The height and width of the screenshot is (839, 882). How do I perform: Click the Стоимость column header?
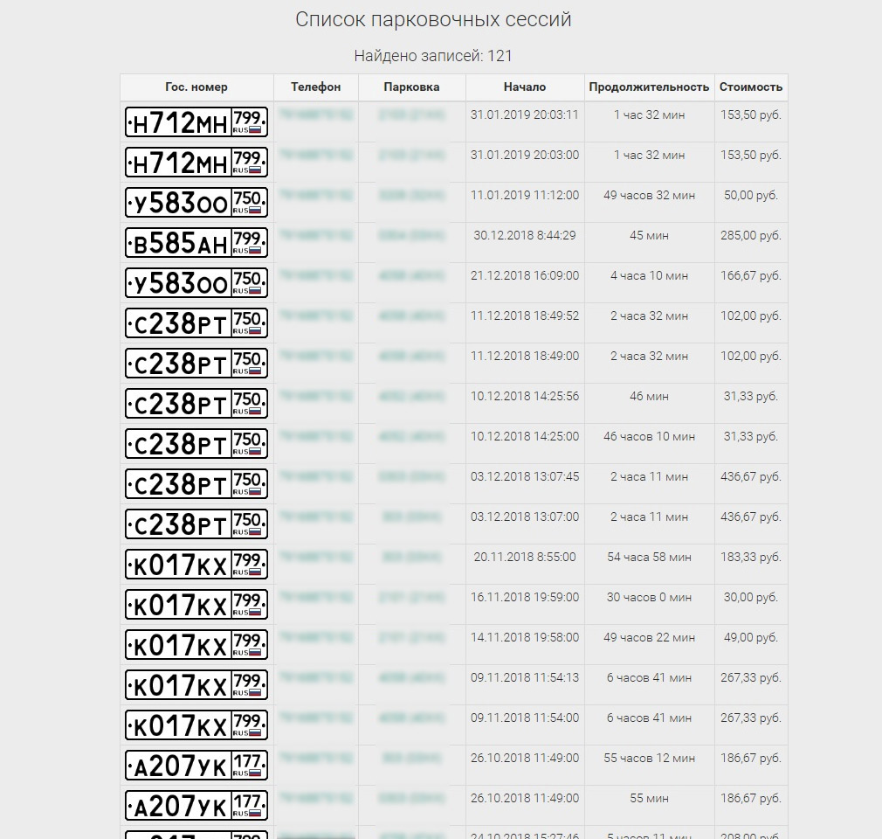(751, 87)
